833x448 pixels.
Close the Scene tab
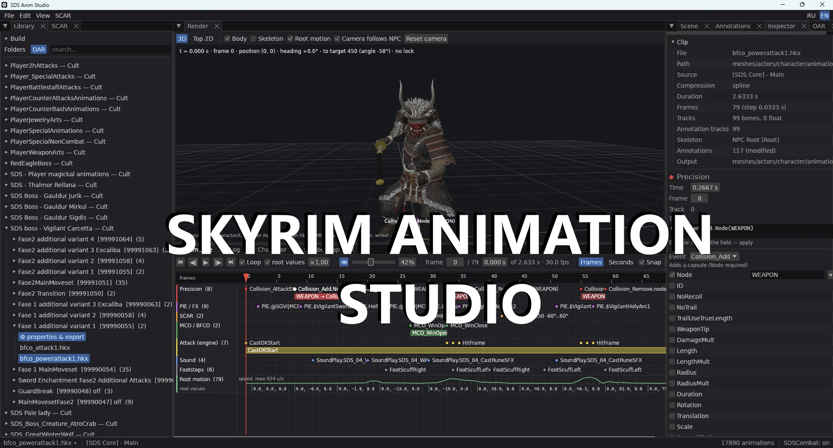coord(707,26)
